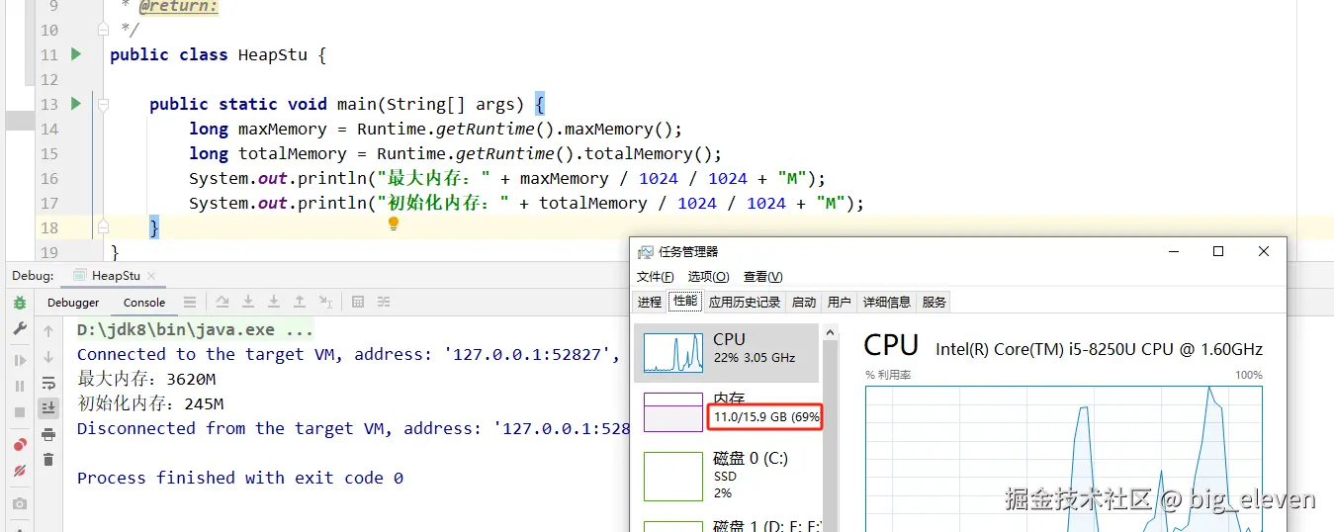Viewport: 1334px width, 532px height.
Task: Collapse main method fold marker on line 13
Action: coord(103,104)
